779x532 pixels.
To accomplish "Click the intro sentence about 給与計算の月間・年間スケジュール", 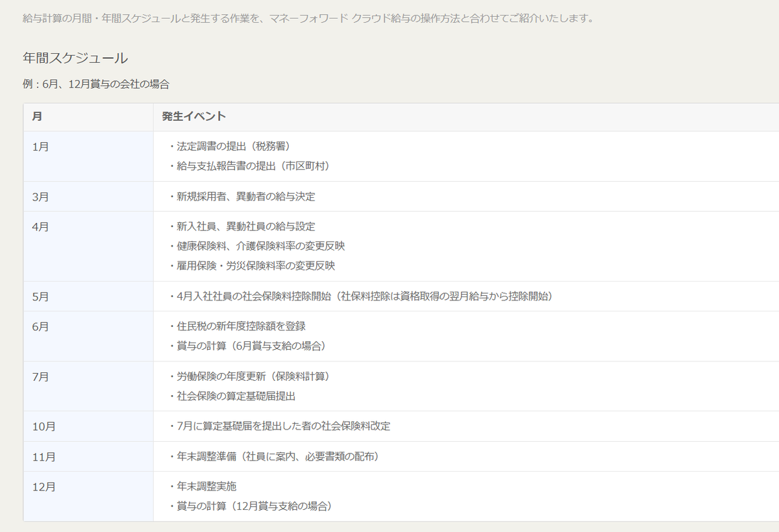I will point(308,18).
